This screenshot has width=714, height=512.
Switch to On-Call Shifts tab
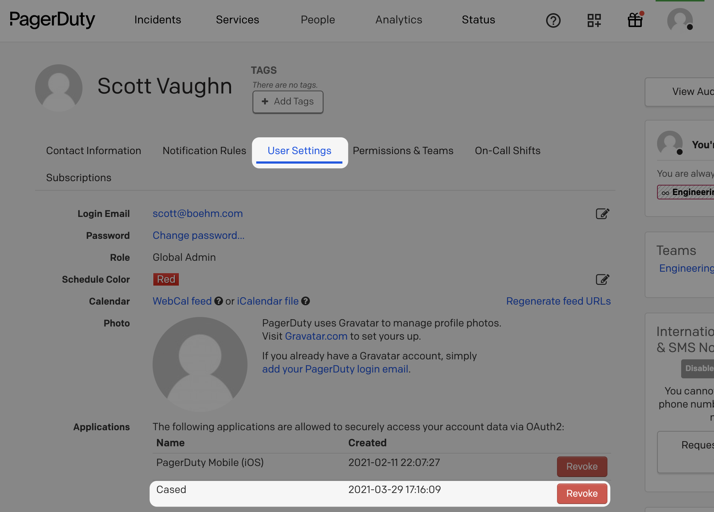(x=507, y=150)
